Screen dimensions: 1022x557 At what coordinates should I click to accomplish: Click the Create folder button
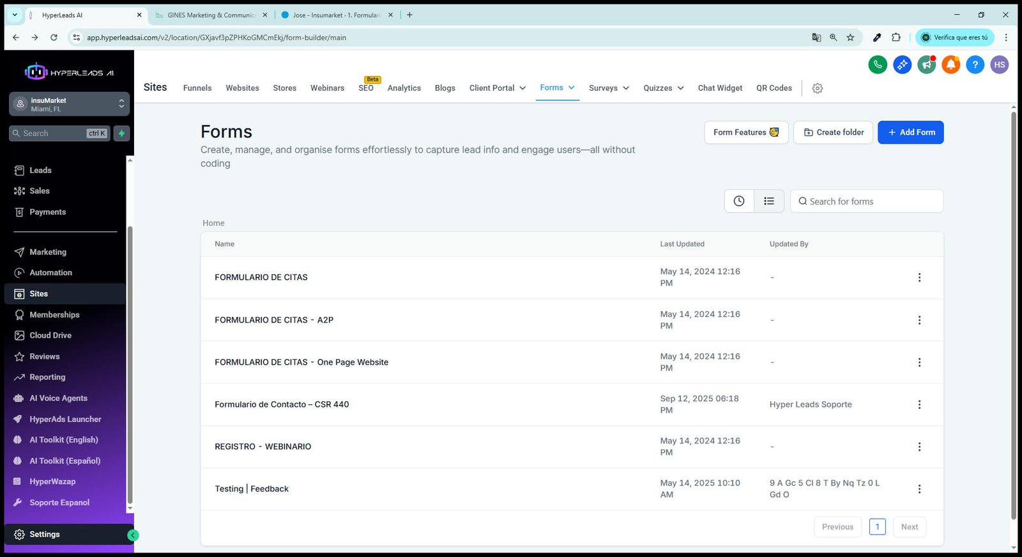(833, 132)
